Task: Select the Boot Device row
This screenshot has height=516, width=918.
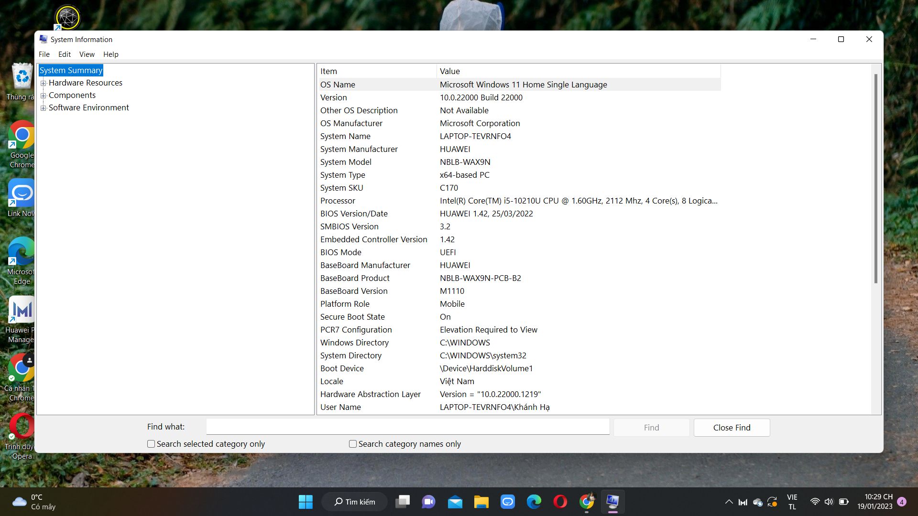Action: 520,368
